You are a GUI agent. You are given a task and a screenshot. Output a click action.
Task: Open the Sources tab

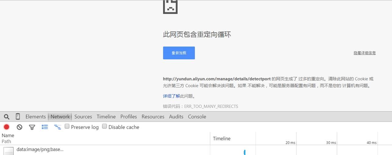[x=83, y=117]
